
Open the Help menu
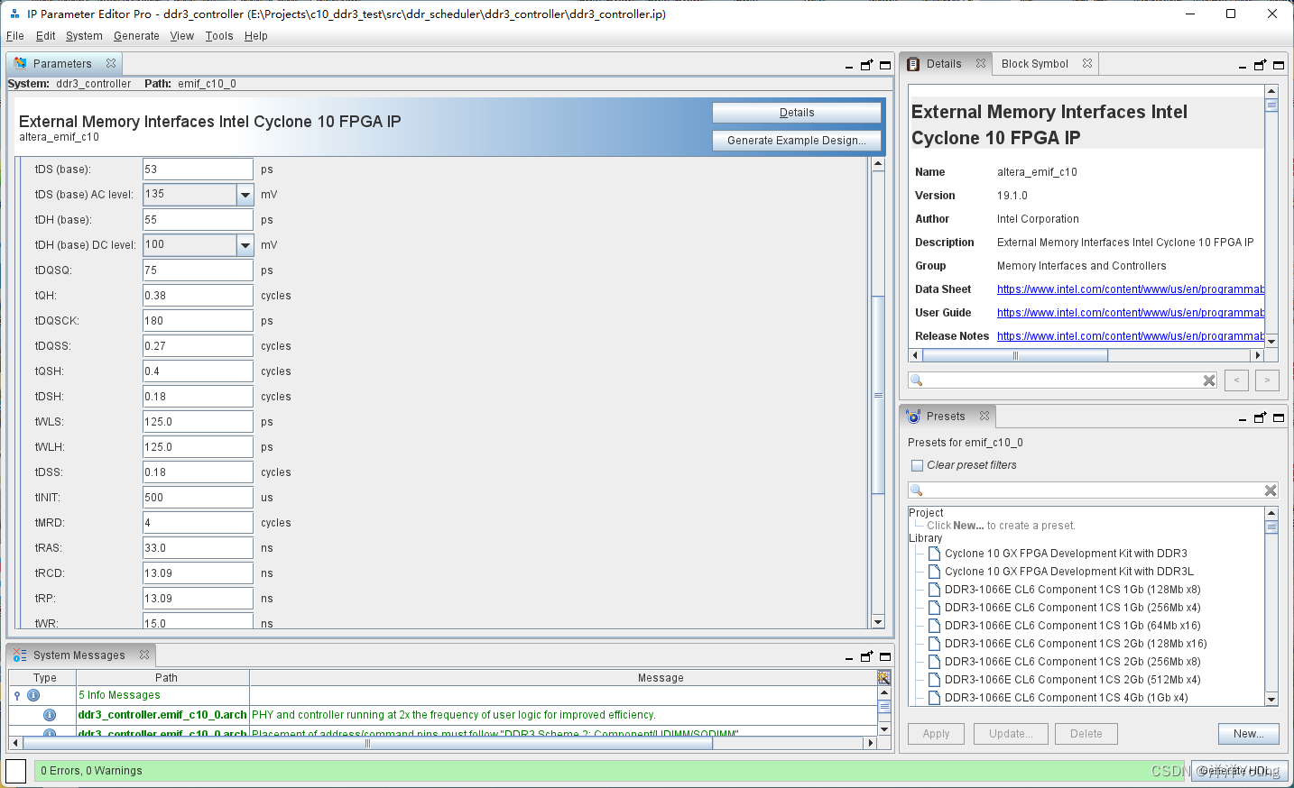click(x=256, y=36)
